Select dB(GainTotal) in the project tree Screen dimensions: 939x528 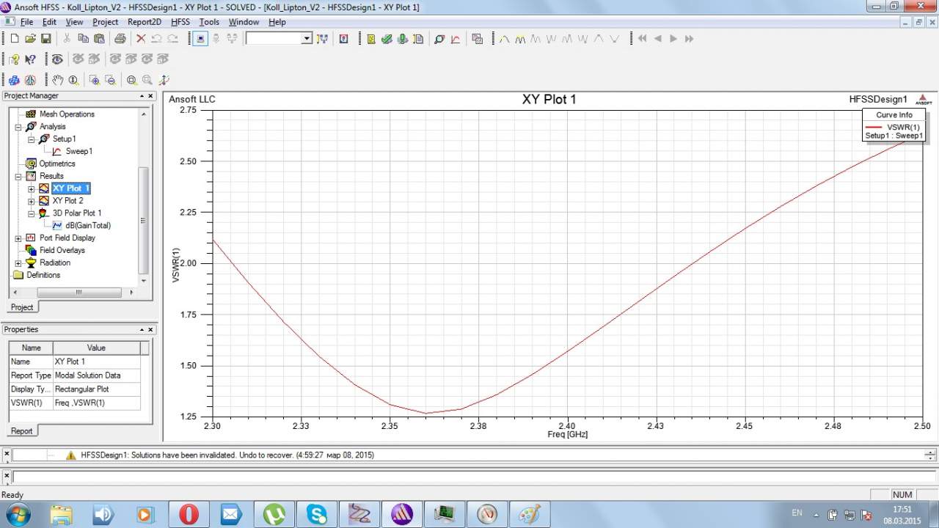click(x=87, y=226)
